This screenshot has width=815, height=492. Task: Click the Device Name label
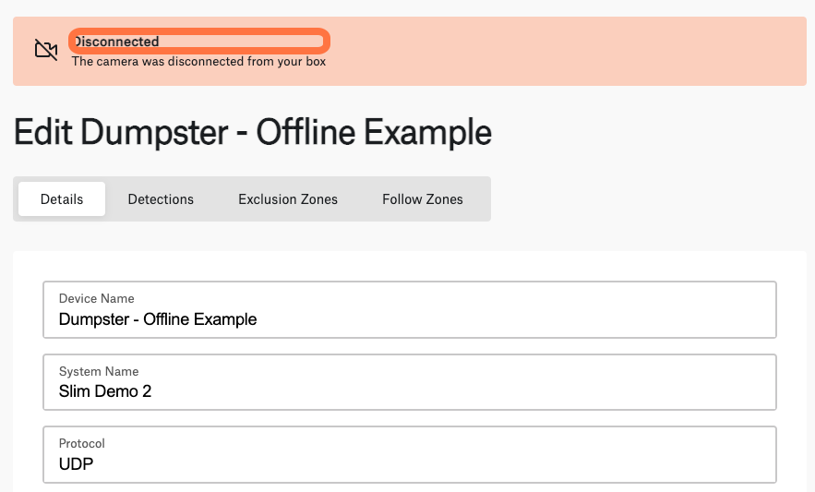(97, 298)
